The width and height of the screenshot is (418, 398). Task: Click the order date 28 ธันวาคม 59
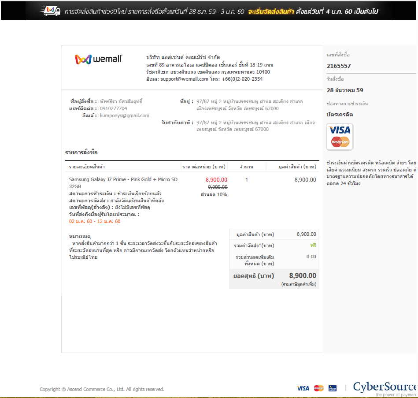tap(345, 90)
